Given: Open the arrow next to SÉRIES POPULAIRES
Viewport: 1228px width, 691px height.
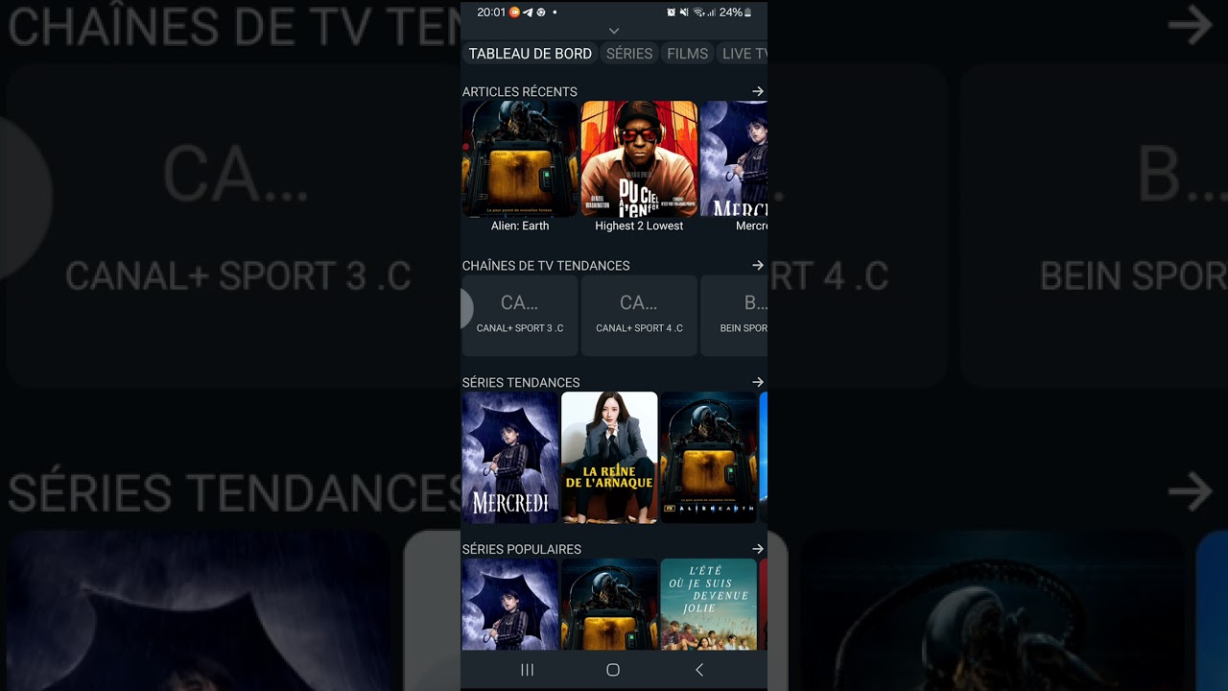Looking at the screenshot, I should click(x=757, y=549).
